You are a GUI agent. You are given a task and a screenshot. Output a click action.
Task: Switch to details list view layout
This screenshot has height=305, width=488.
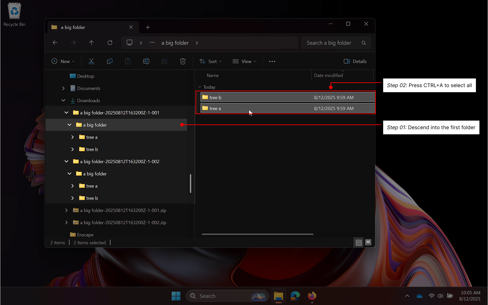point(359,243)
